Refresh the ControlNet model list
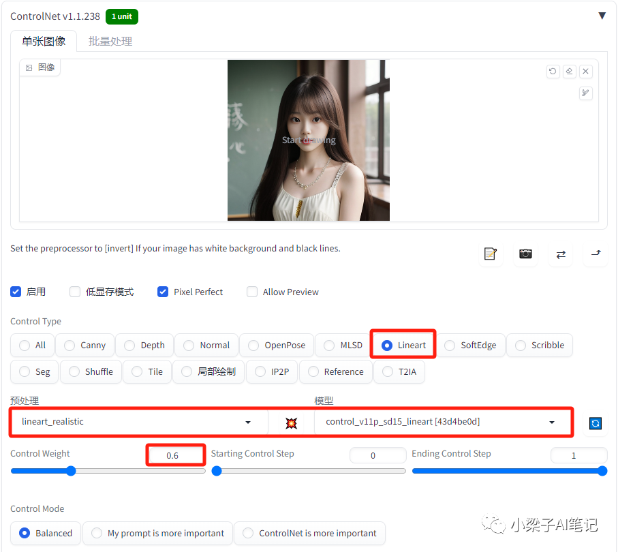 pyautogui.click(x=596, y=423)
